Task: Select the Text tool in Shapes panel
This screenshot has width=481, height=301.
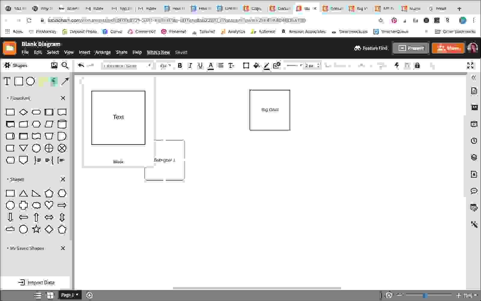Action: pos(7,81)
